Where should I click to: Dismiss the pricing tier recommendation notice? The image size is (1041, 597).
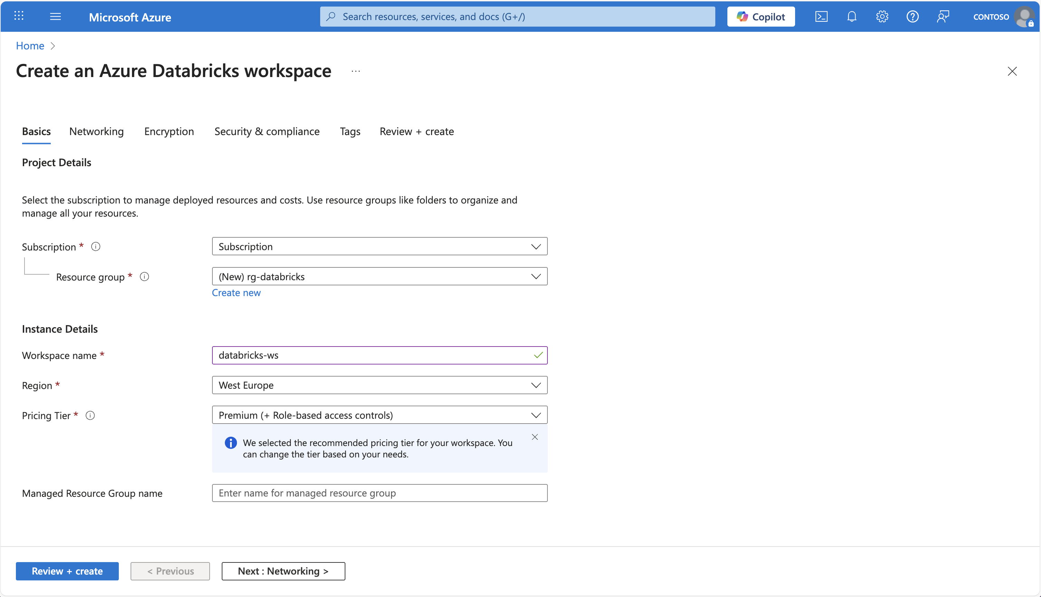click(534, 437)
